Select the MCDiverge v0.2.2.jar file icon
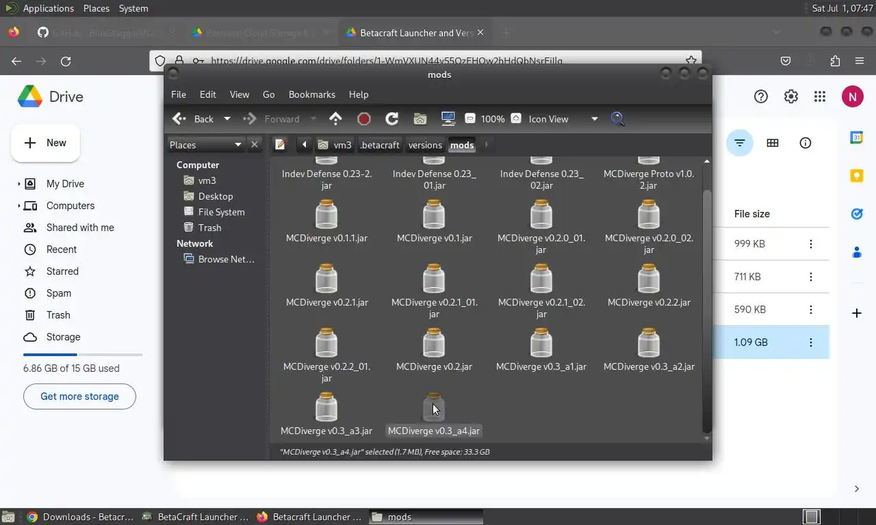 coord(649,279)
